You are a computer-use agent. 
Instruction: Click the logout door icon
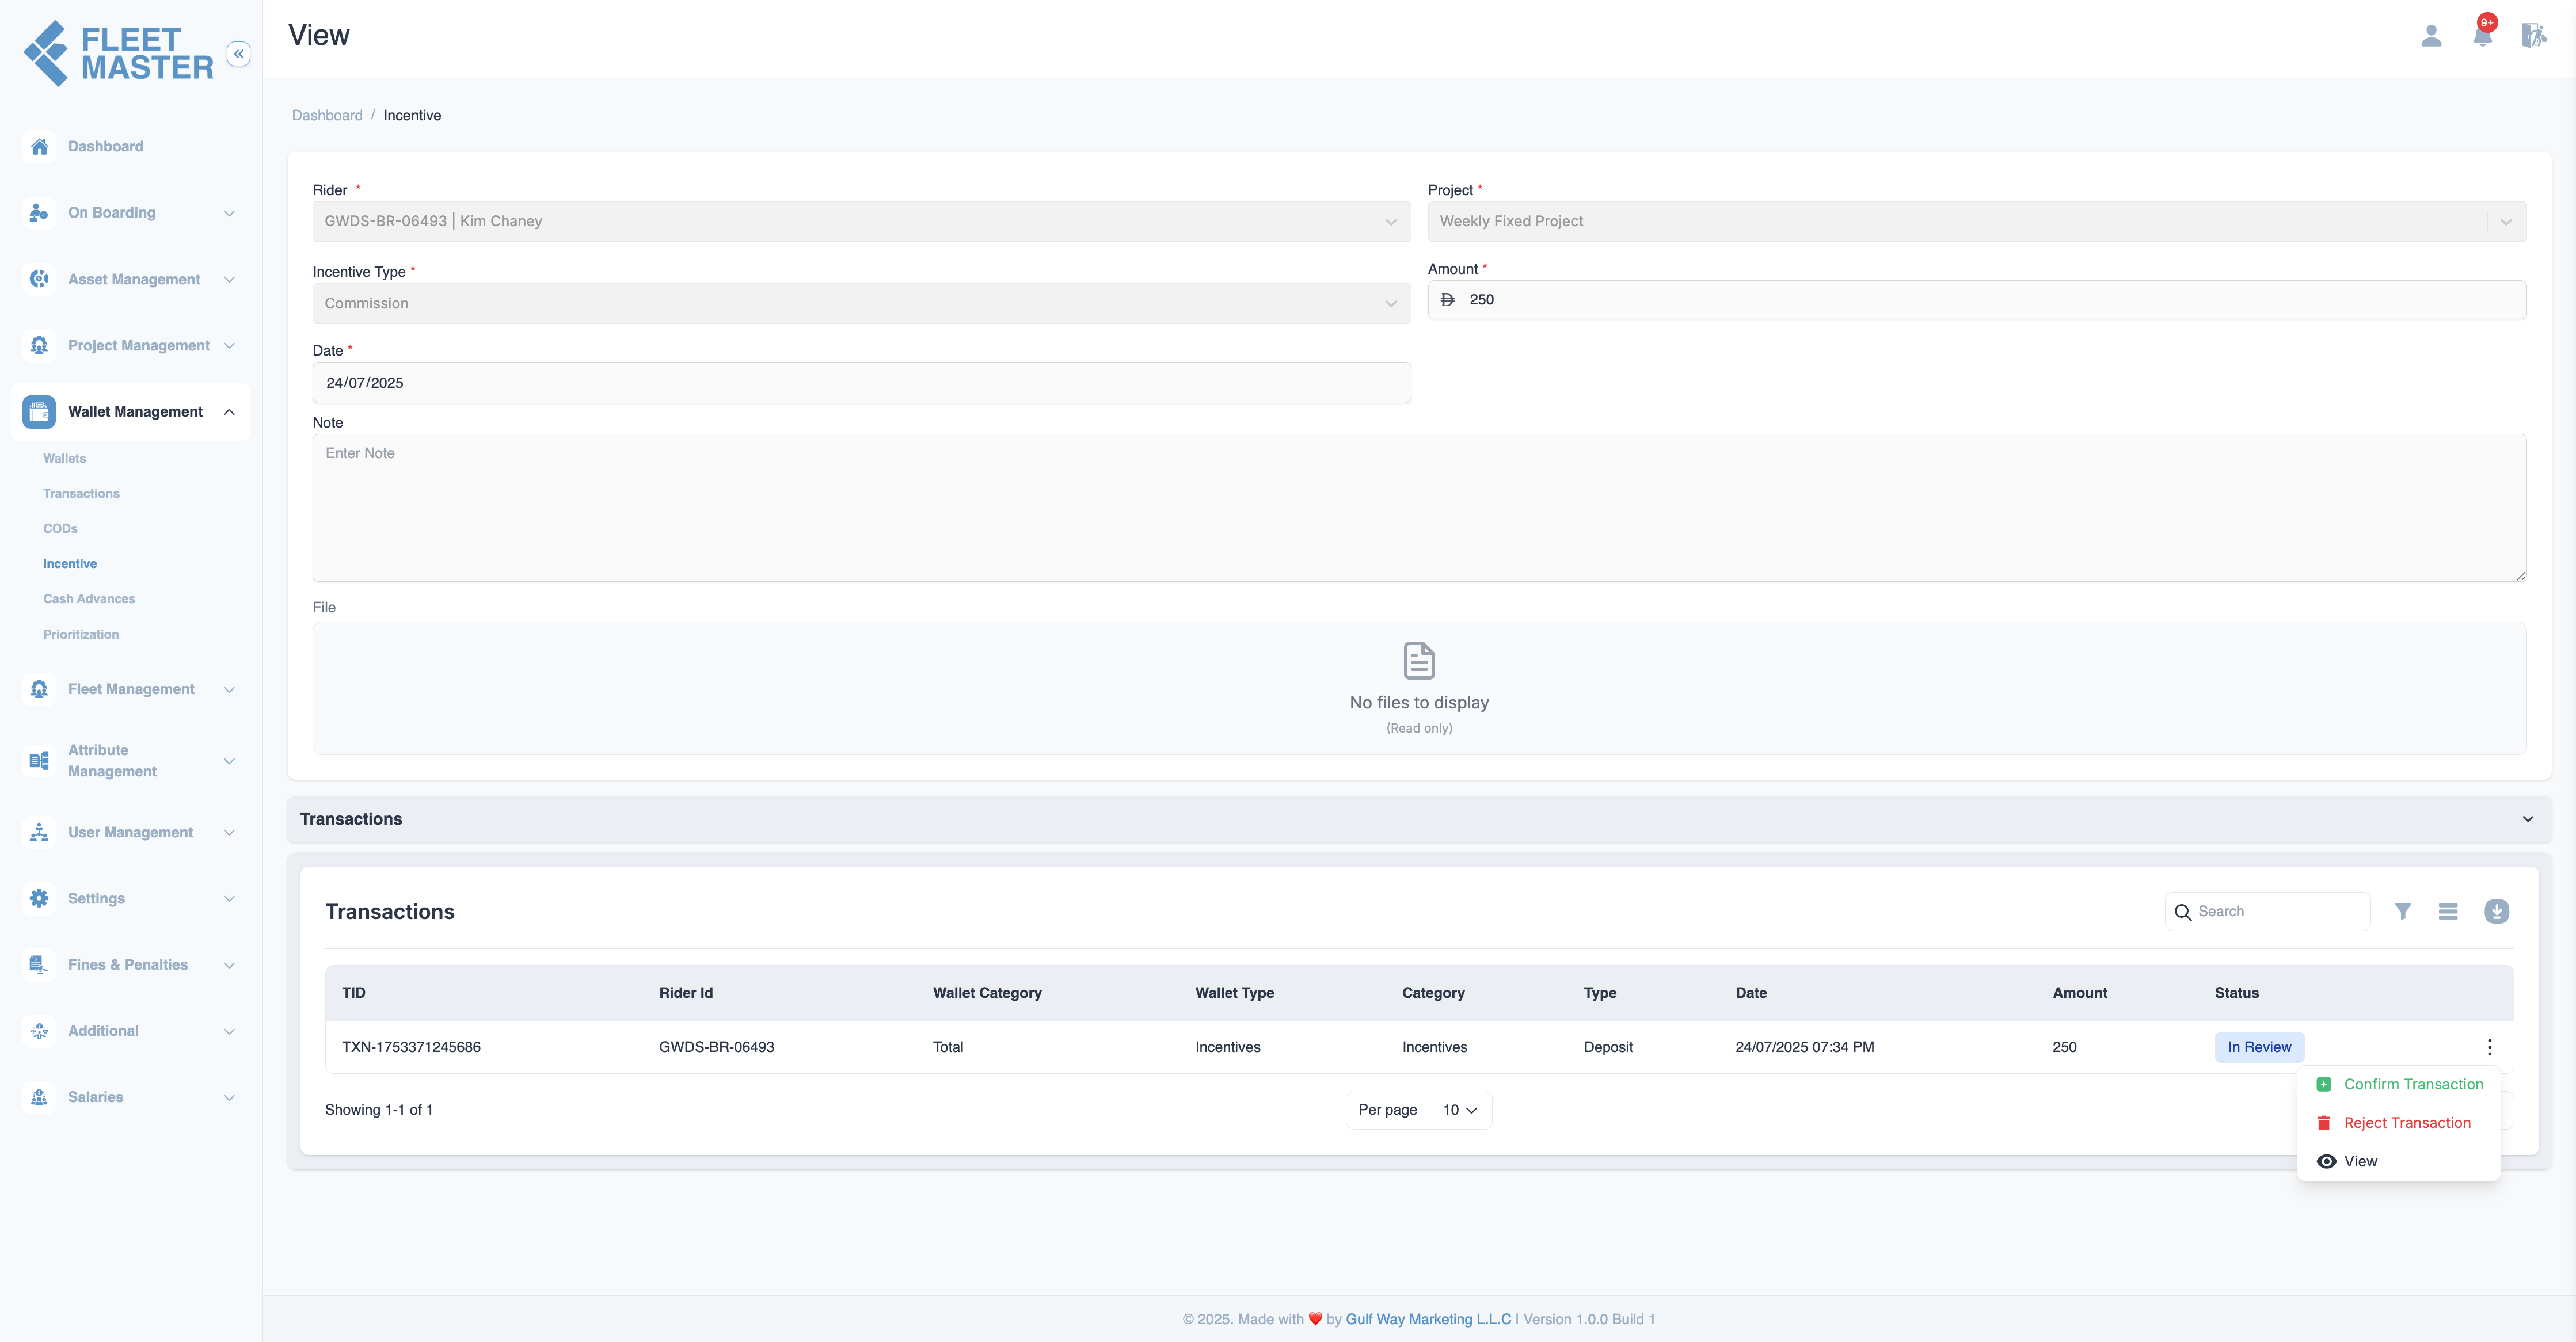(2533, 36)
